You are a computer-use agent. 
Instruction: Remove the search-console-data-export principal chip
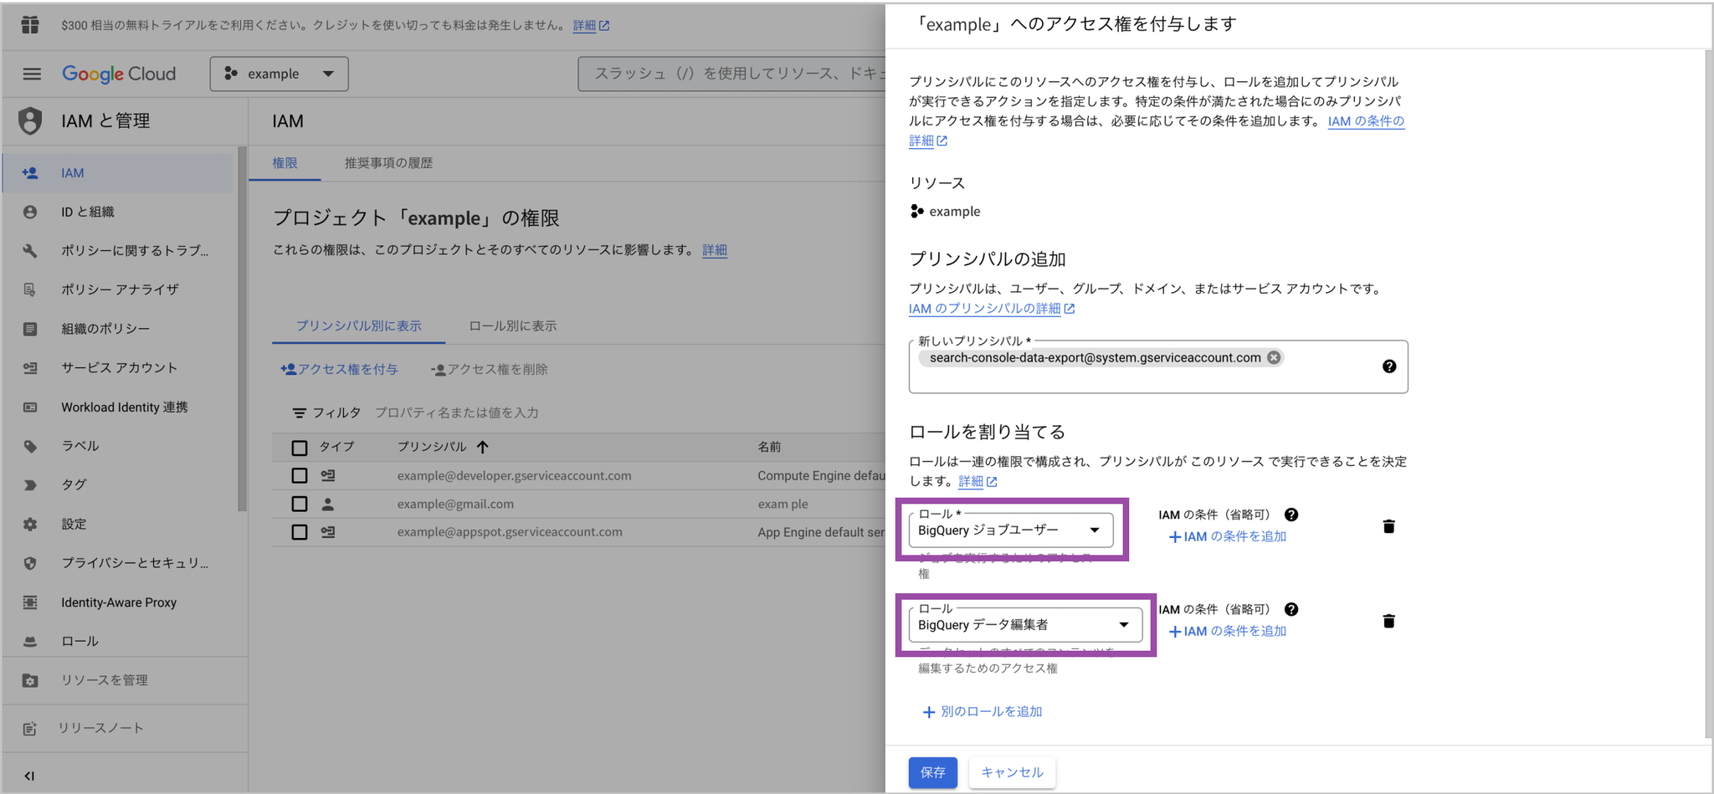pos(1274,357)
